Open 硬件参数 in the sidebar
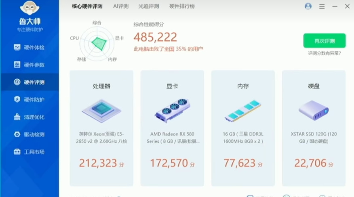 (29, 65)
